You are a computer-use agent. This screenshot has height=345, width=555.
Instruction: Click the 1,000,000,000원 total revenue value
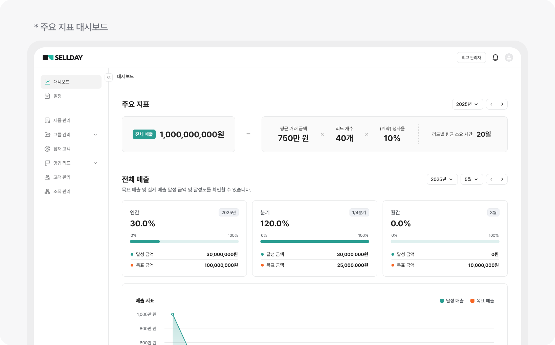pos(192,135)
